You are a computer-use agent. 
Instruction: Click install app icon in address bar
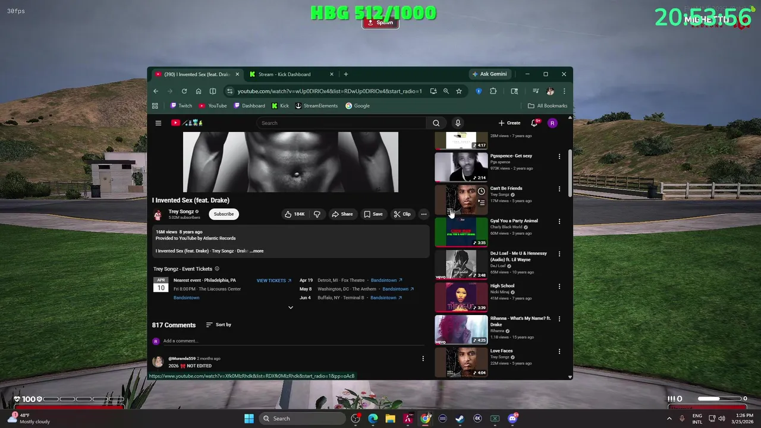pyautogui.click(x=433, y=91)
